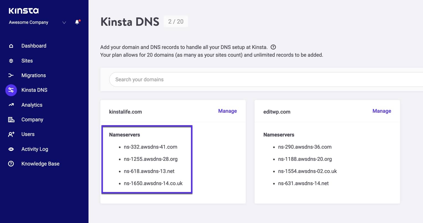This screenshot has width=423, height=223.
Task: Open the notification bell
Action: (x=77, y=22)
